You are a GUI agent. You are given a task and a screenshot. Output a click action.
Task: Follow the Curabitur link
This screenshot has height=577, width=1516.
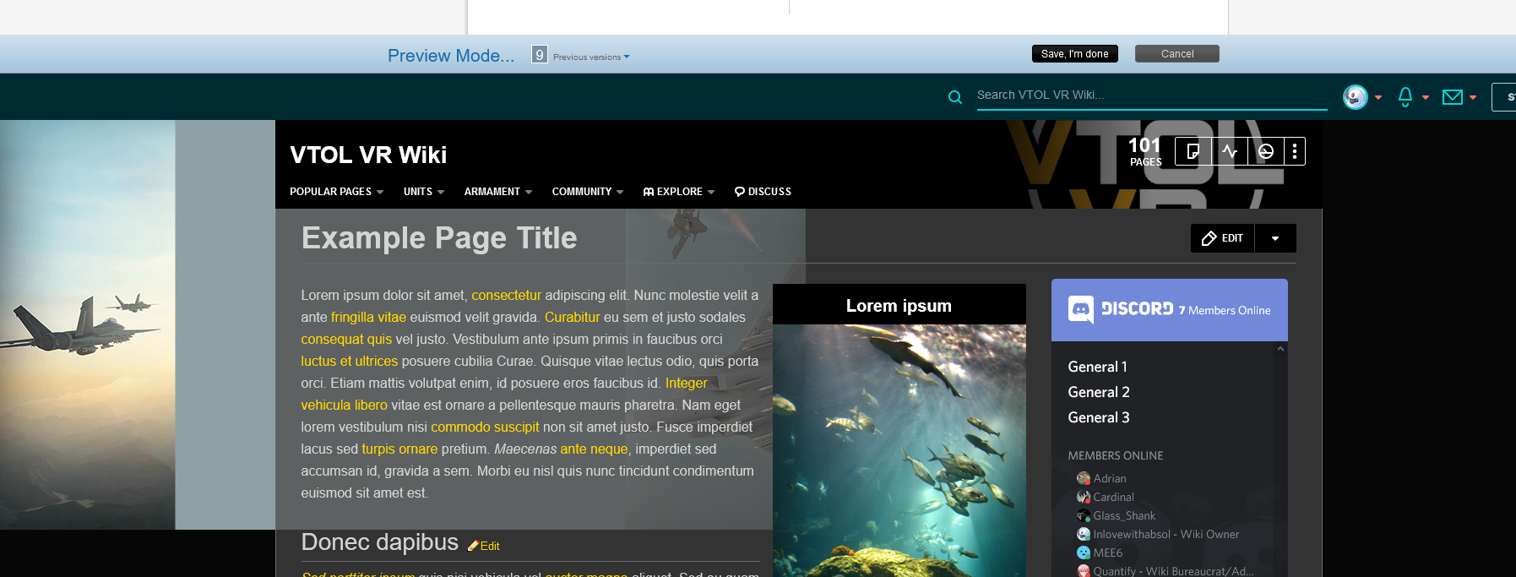pyautogui.click(x=572, y=318)
